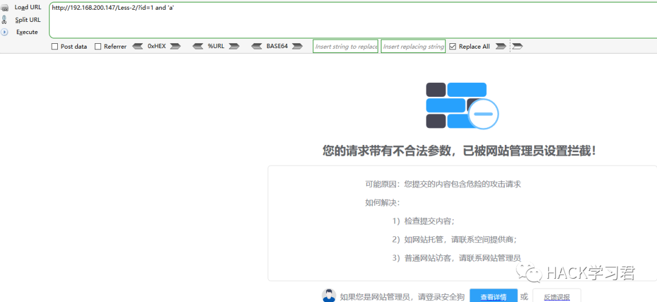Click the dark arrow after Replace All

[501, 46]
